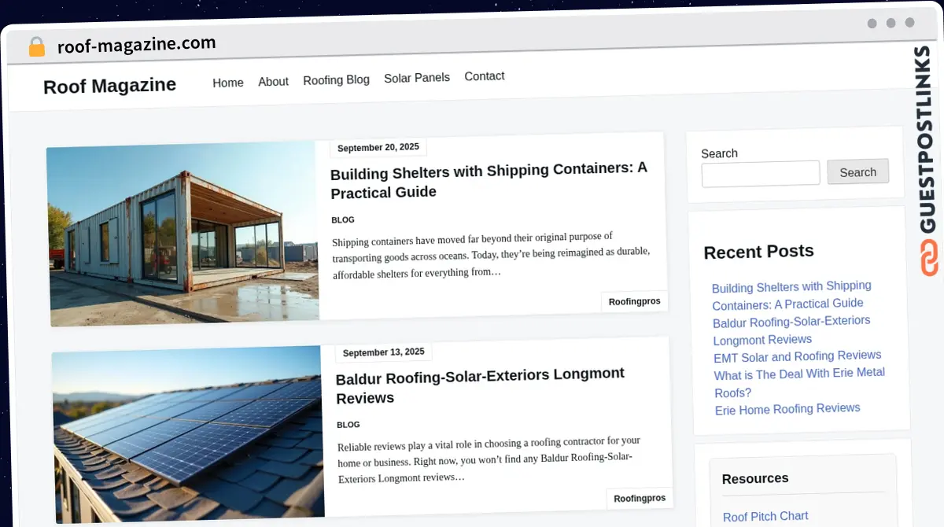
Task: Click the Recent Posts heading
Action: [x=758, y=252]
